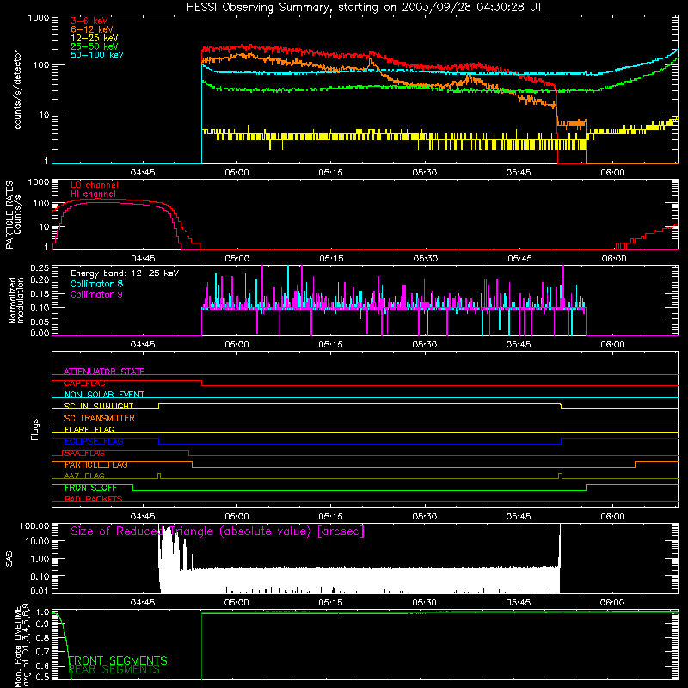Click the PARTICLE RATES Counts/s axis label
The image size is (688, 688).
(13, 215)
